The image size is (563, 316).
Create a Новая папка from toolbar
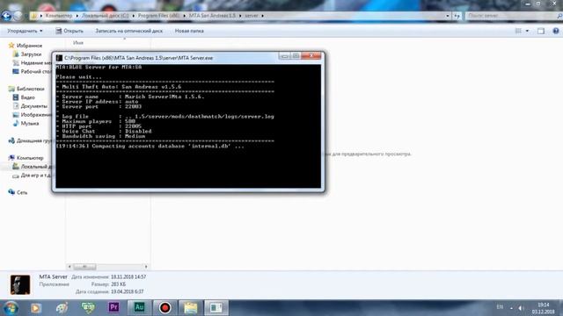point(189,32)
